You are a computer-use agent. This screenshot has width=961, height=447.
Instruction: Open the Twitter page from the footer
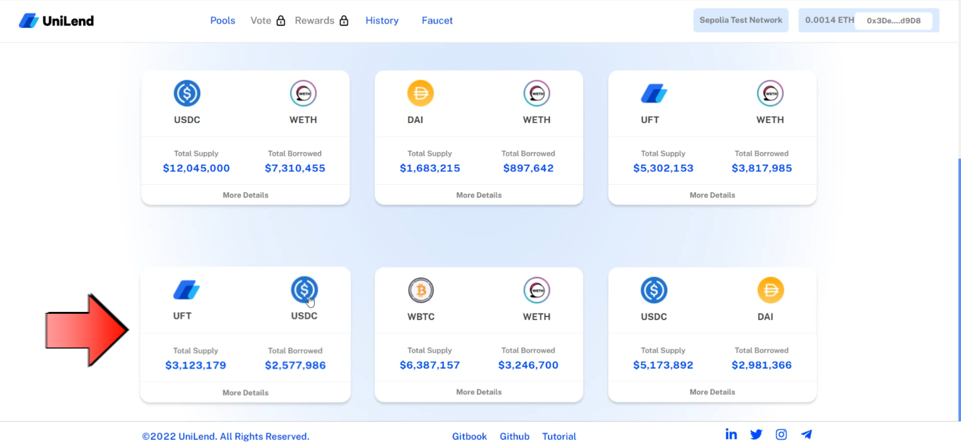click(756, 434)
